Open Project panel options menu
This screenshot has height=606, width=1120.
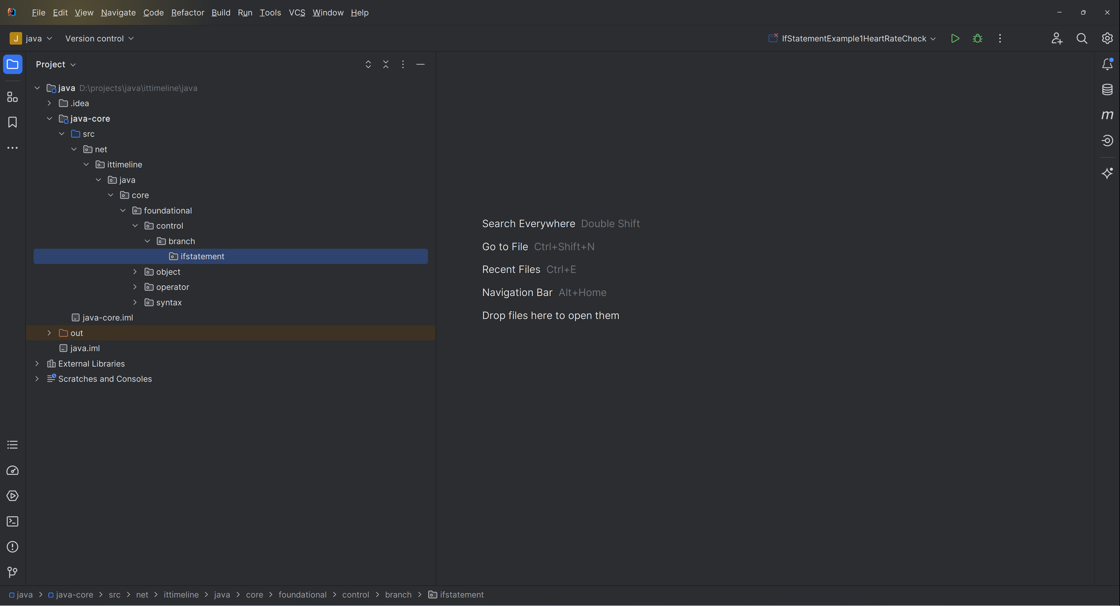click(403, 64)
